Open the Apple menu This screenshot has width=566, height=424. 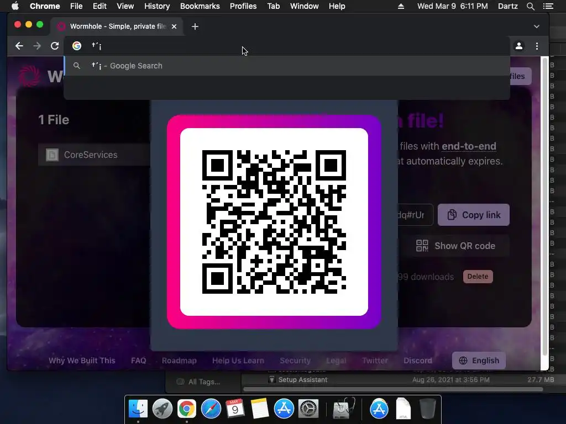[15, 6]
